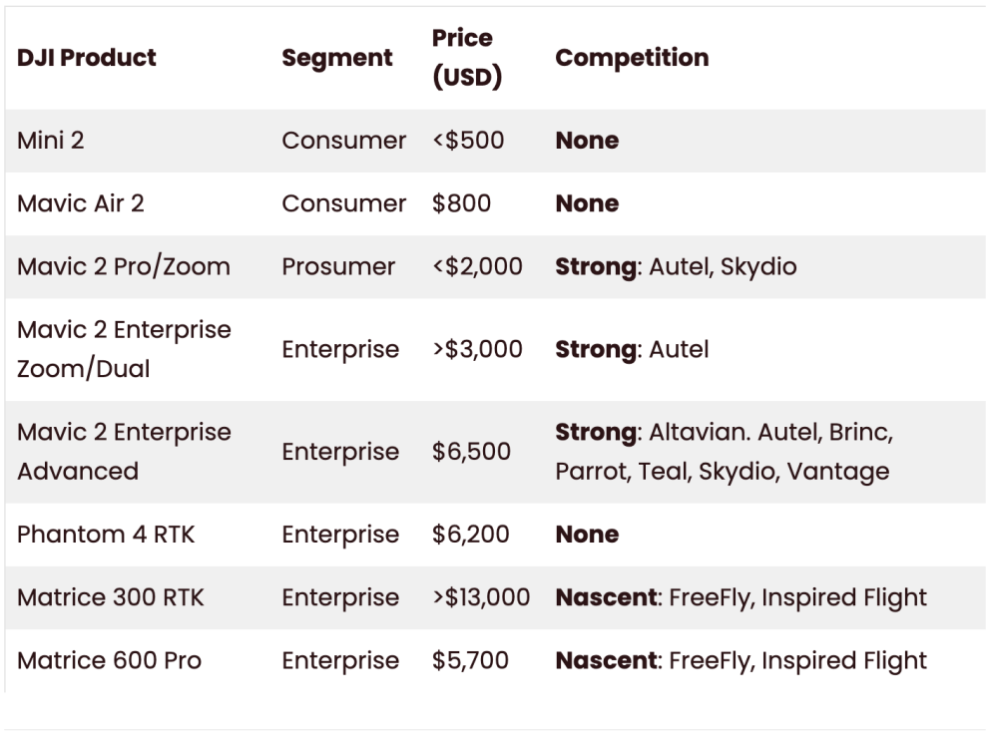The image size is (997, 736).
Task: Select the Mavic 2 Enterprise Zoom/Dual cell
Action: coord(124,349)
